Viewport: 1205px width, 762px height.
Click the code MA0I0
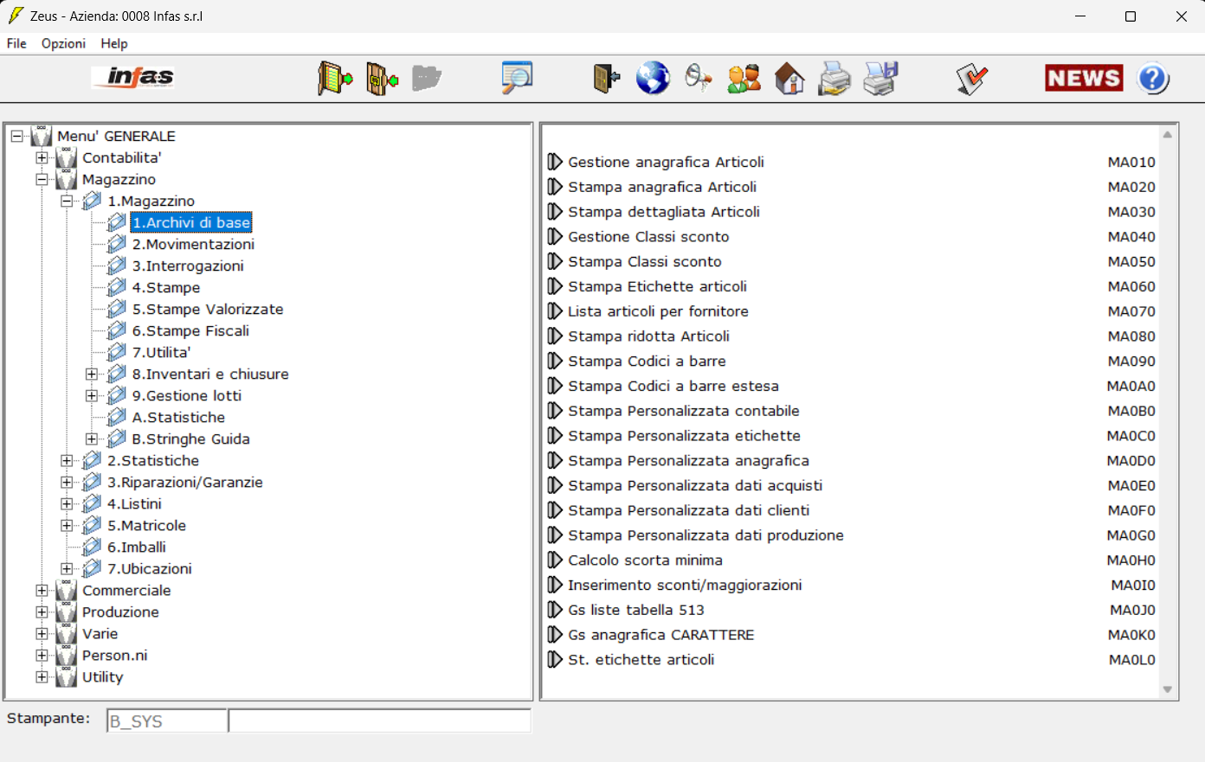[1133, 586]
